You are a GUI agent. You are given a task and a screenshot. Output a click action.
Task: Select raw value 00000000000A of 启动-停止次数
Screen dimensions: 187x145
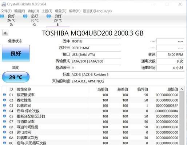pos(167,111)
